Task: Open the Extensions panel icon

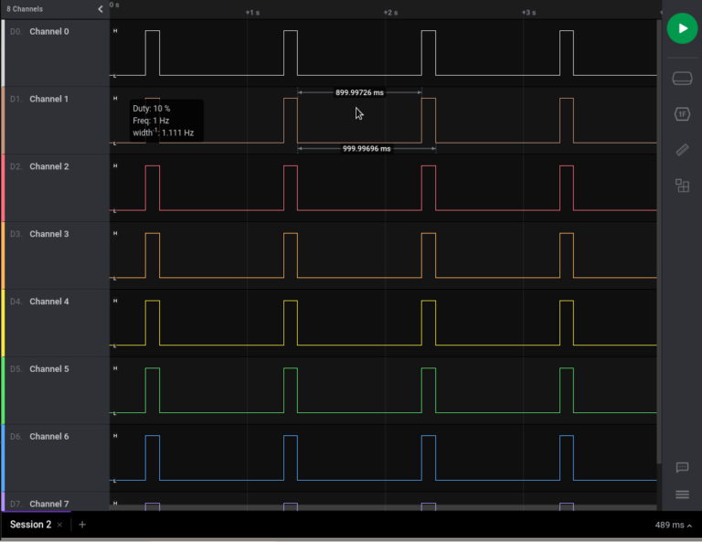Action: pos(682,186)
